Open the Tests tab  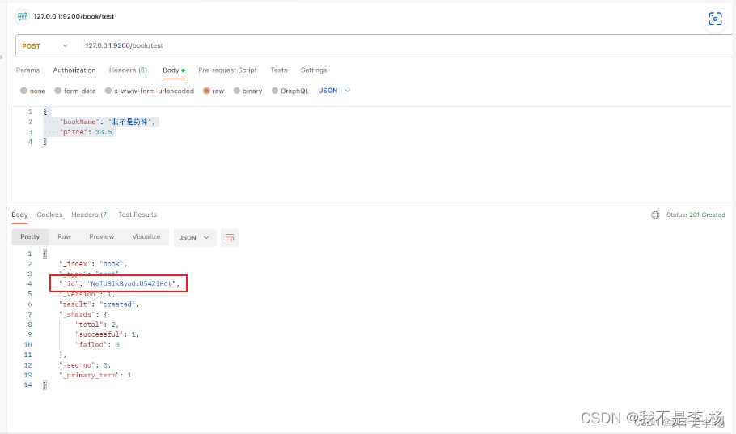278,70
